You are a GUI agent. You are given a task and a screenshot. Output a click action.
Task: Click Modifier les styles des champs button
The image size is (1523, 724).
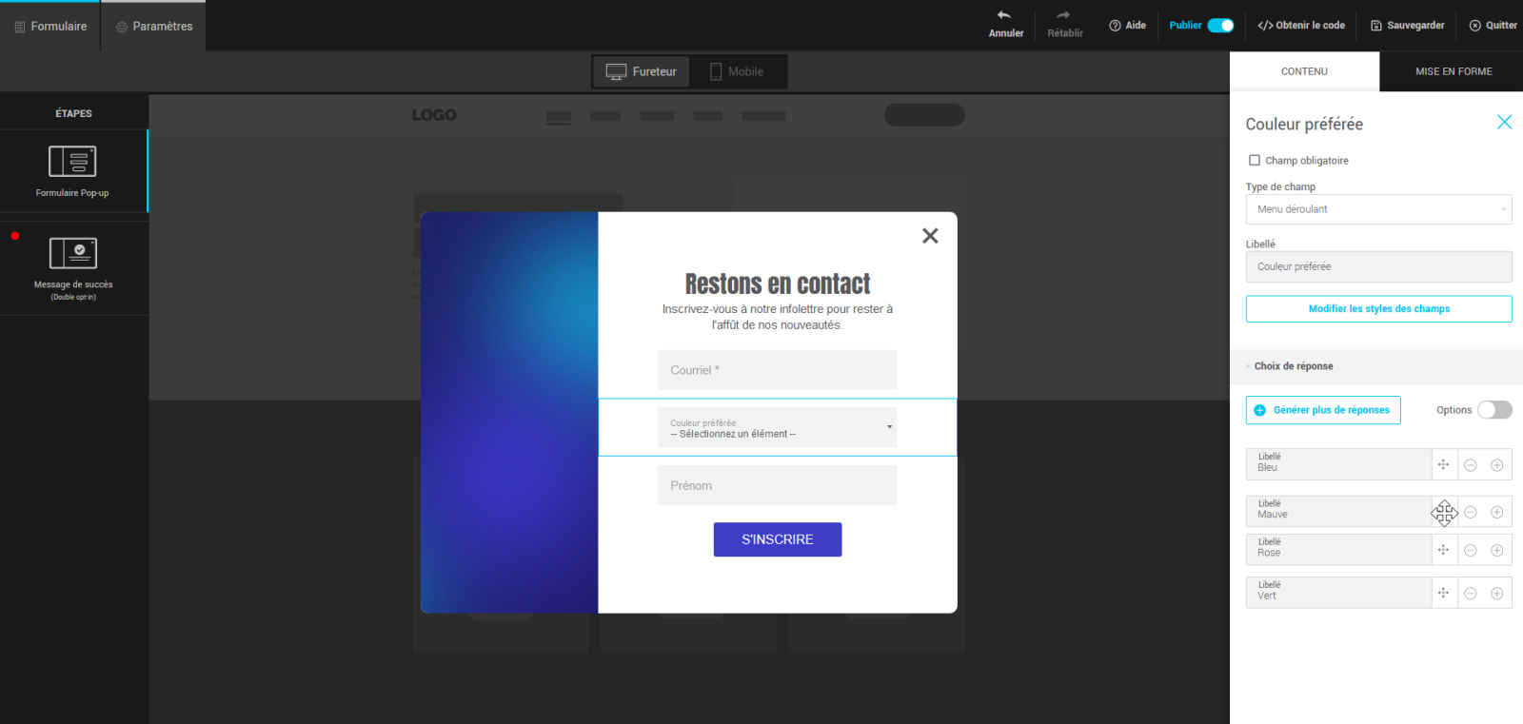[x=1378, y=309]
